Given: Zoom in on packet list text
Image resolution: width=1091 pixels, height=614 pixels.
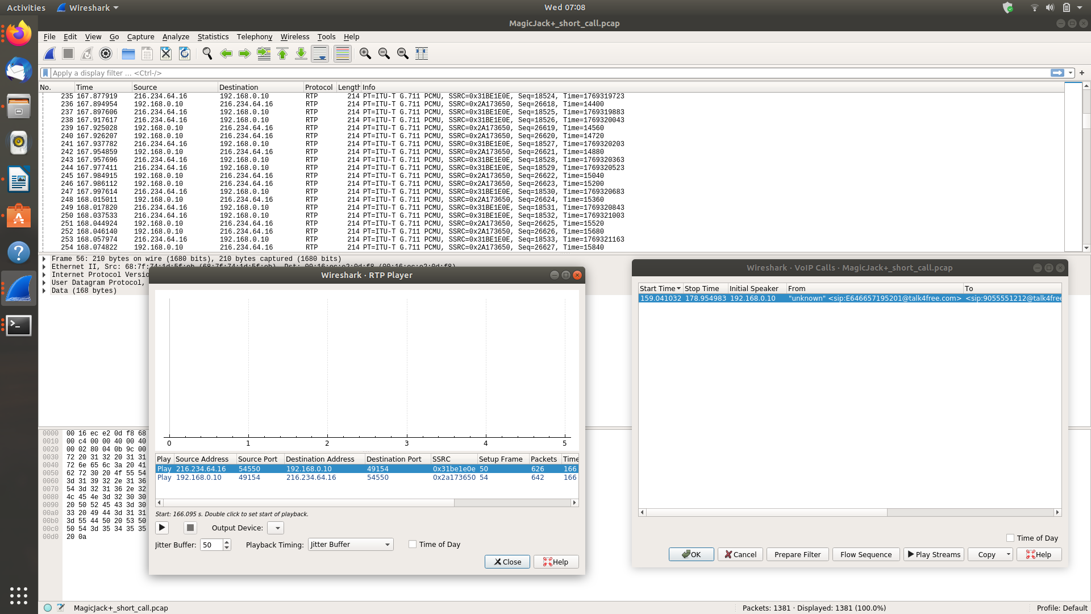Looking at the screenshot, I should (x=365, y=53).
